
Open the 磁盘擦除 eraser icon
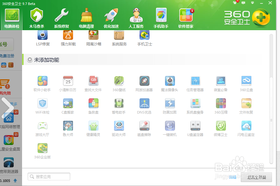tap(144, 126)
